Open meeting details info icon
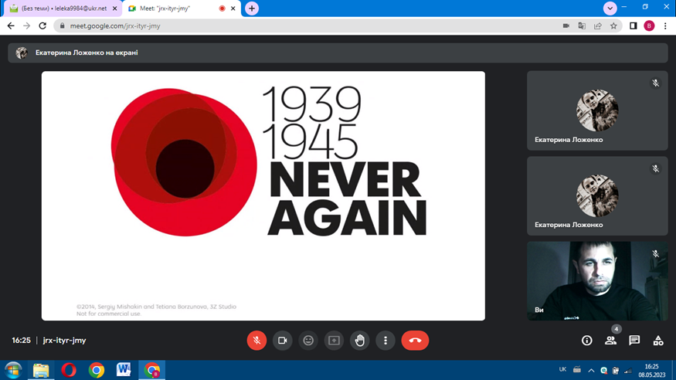Image resolution: width=676 pixels, height=380 pixels. coord(586,340)
